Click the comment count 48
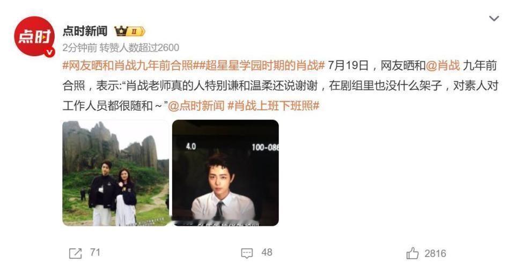 tap(267, 253)
